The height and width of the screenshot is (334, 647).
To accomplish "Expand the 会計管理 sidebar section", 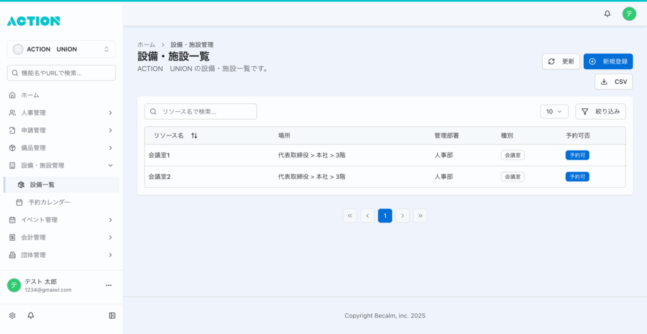I will coord(61,238).
